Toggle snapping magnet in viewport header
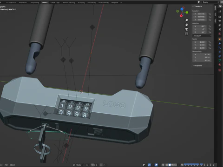The height and width of the screenshot is (167, 223). pos(92,165)
